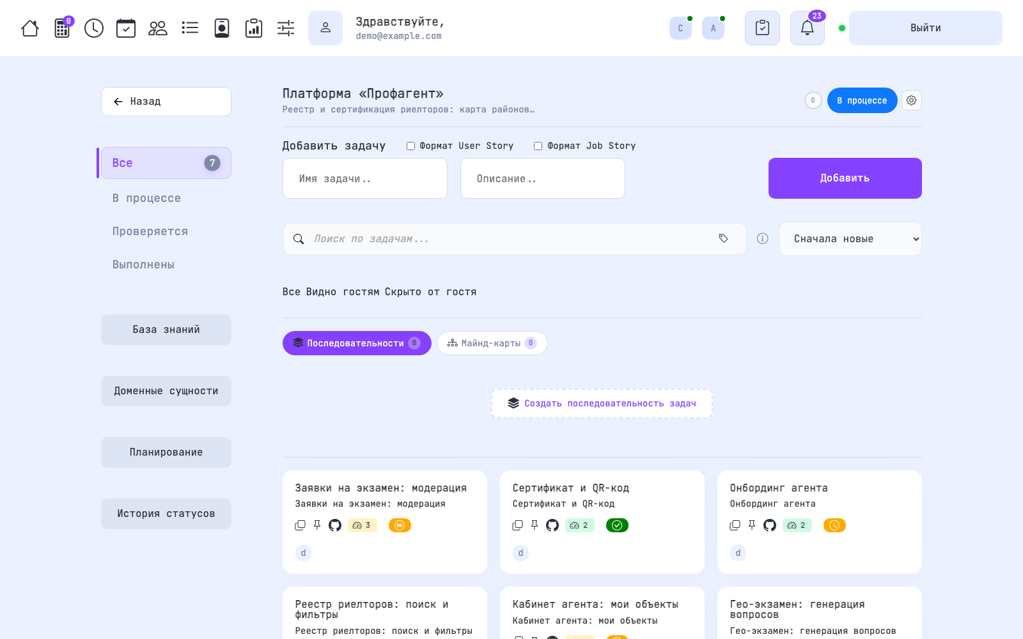Image resolution: width=1023 pixels, height=639 pixels.
Task: Click the tag filter icon in search
Action: coord(723,238)
